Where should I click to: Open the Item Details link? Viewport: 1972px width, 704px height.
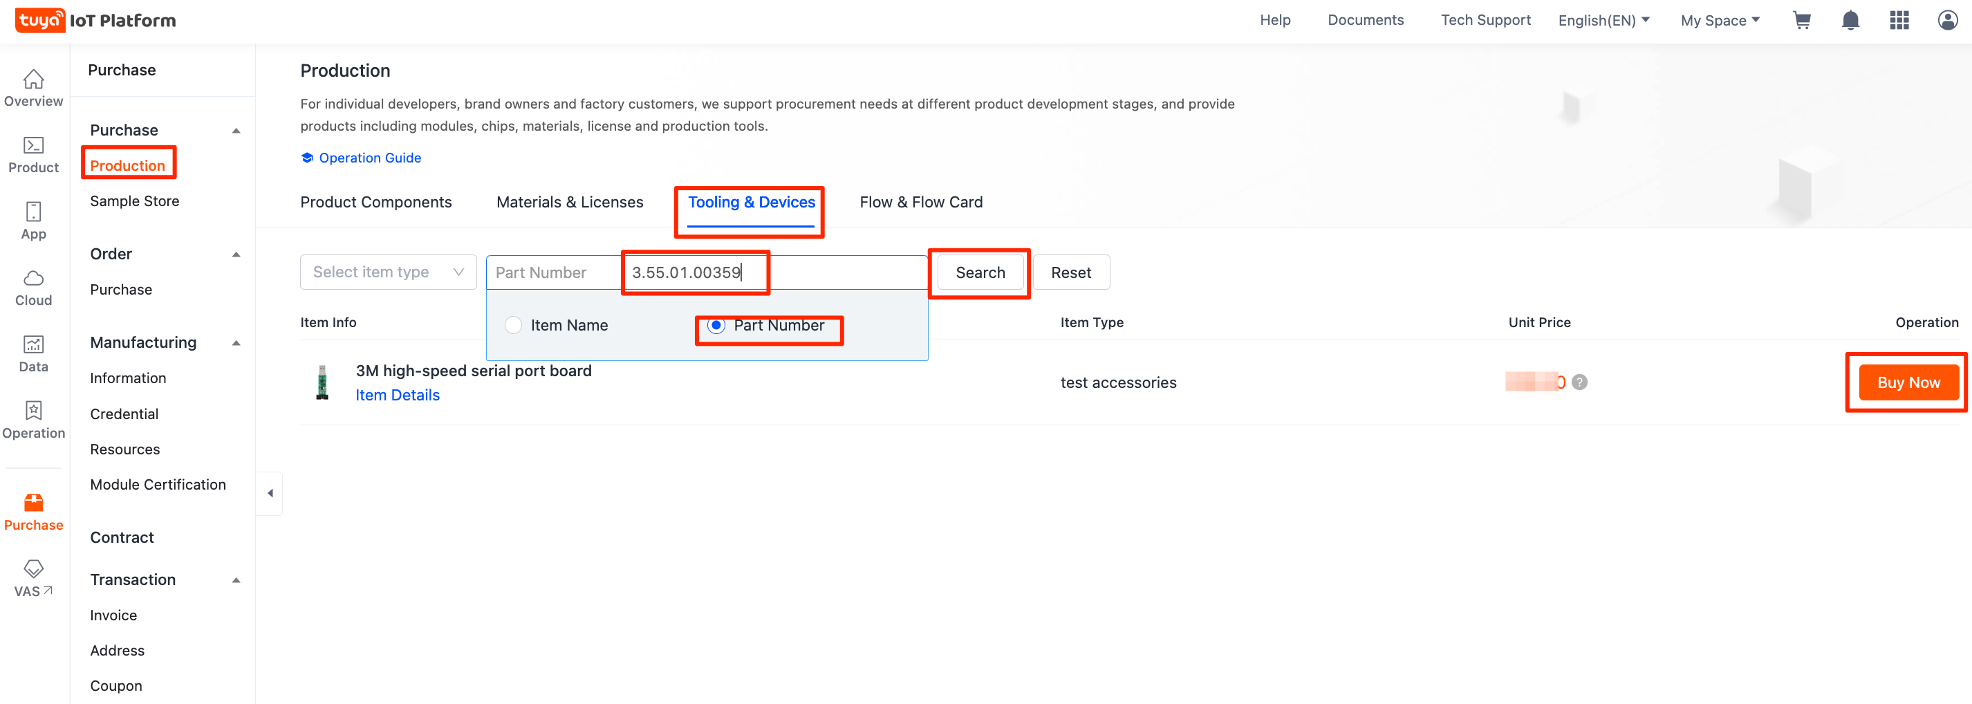click(398, 396)
